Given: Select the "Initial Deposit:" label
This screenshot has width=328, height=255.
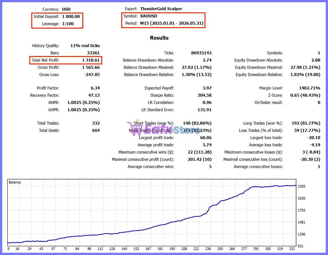Looking at the screenshot, I should pos(47,16).
